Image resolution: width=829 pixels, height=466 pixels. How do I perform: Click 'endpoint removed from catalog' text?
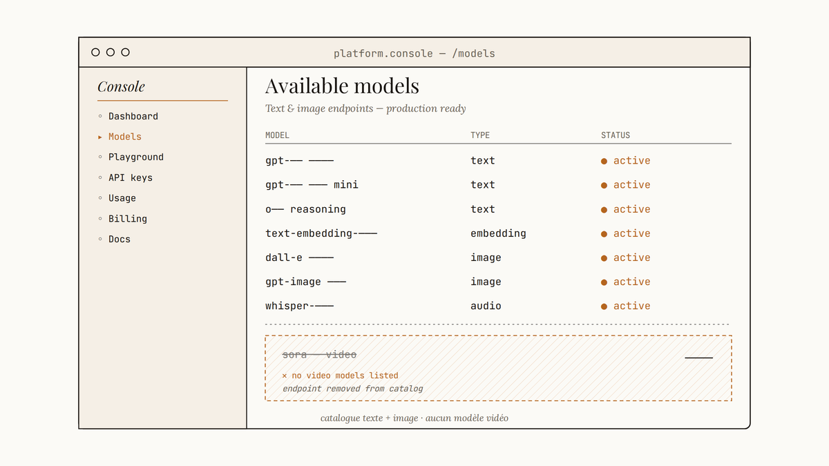pyautogui.click(x=352, y=389)
